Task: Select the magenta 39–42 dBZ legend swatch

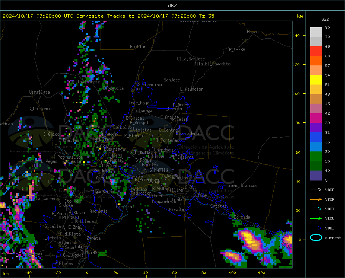Action: [x=316, y=118]
